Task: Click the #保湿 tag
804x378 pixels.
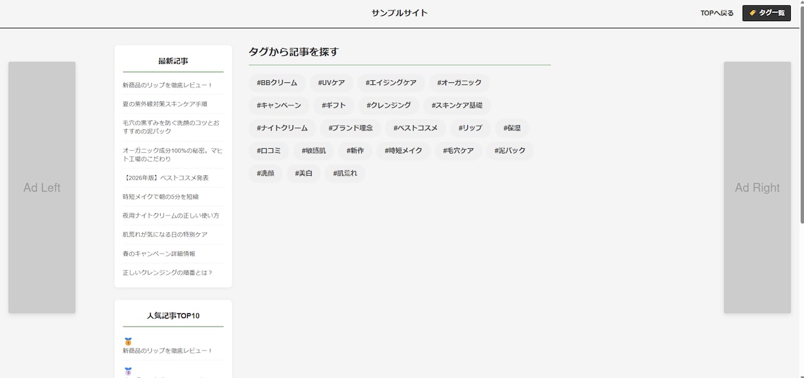Action: click(x=512, y=128)
